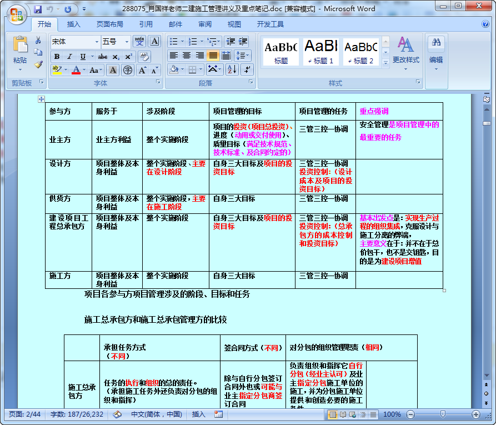Click 编辑 group button
Viewport: 496px width, 425px height.
point(436,53)
